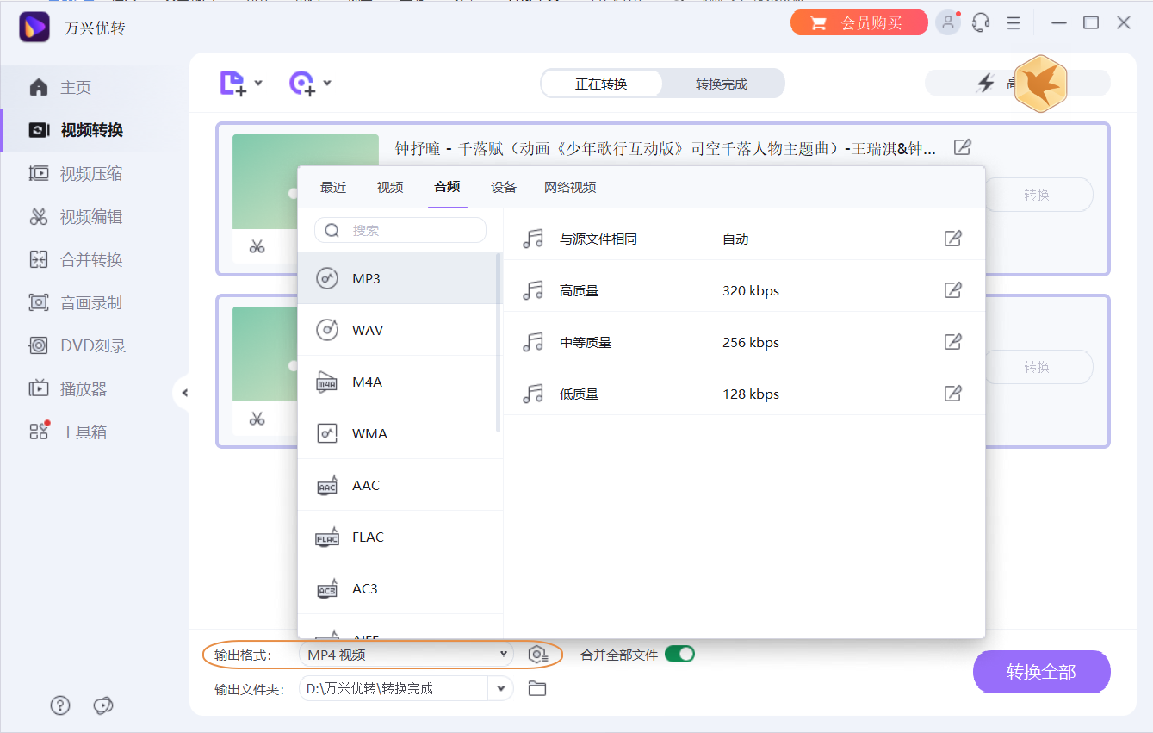1153x733 pixels.
Task: Switch to the 转换完成 tab
Action: click(723, 83)
